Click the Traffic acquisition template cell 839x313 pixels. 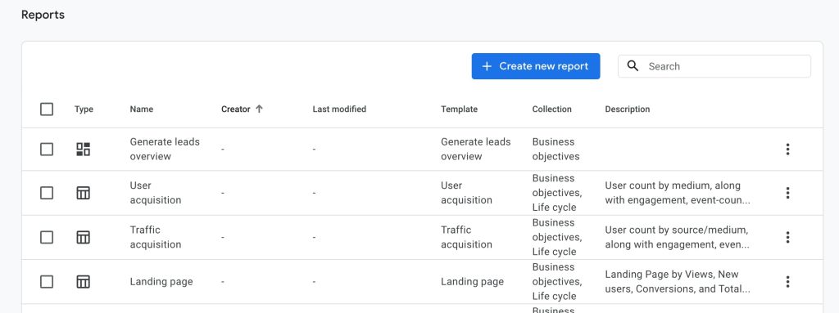tap(466, 237)
